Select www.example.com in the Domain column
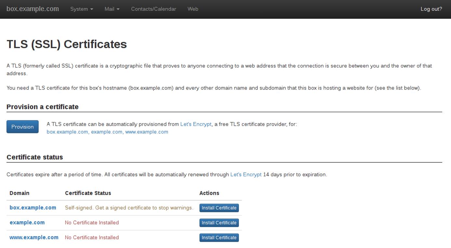The image size is (451, 248). click(x=34, y=237)
